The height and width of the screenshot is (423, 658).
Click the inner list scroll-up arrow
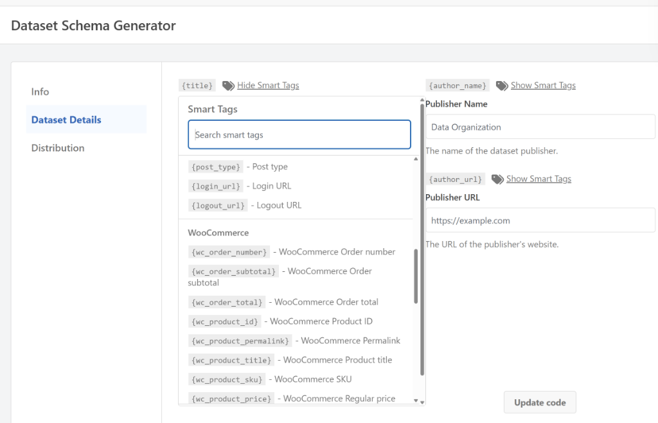(x=416, y=159)
